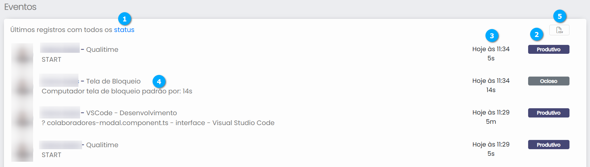The width and height of the screenshot is (590, 167).
Task: Click the 5m duration of VSCode event
Action: tap(491, 122)
